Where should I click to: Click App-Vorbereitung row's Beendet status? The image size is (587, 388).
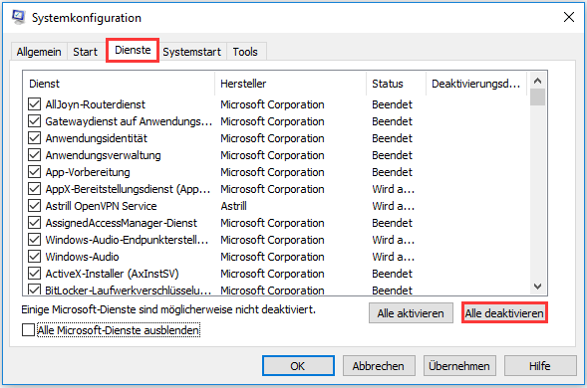(392, 172)
